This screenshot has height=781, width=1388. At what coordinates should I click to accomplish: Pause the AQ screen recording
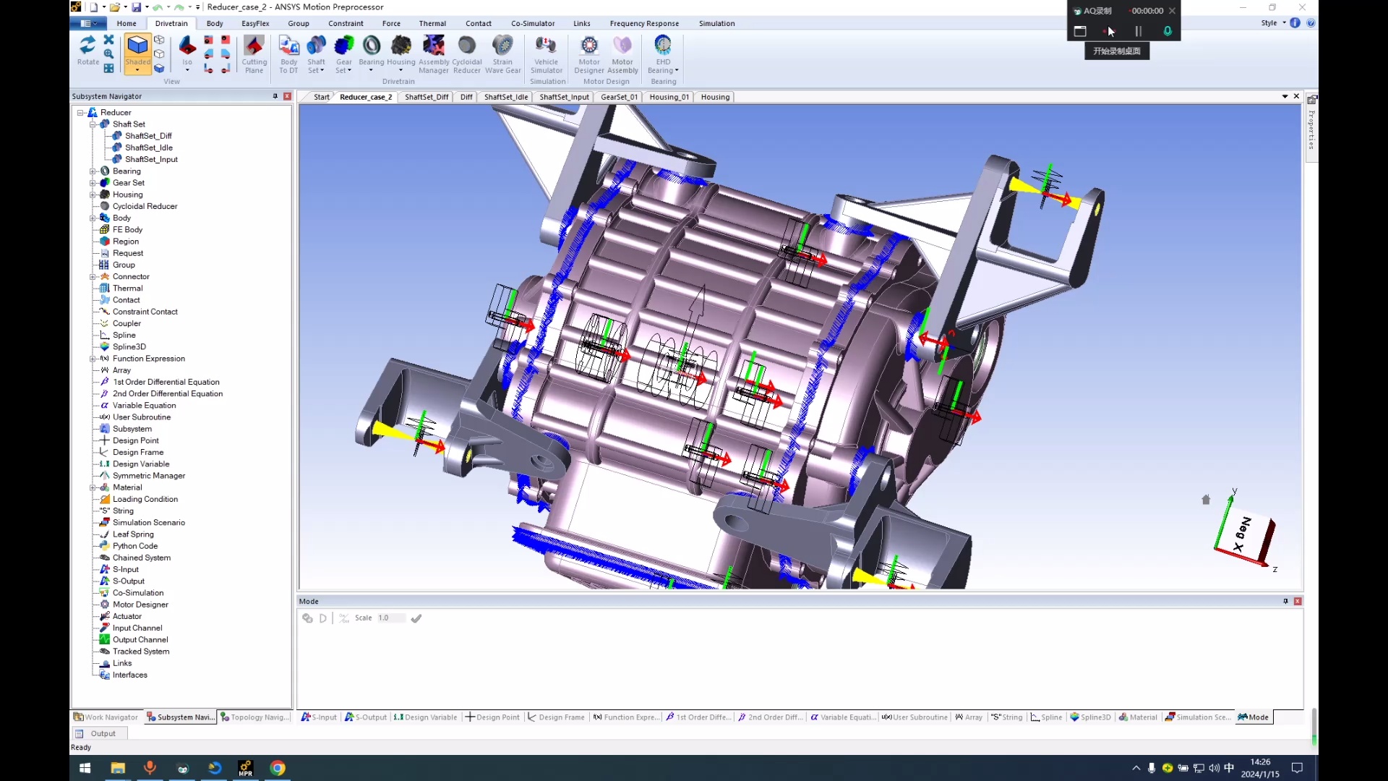(1137, 31)
